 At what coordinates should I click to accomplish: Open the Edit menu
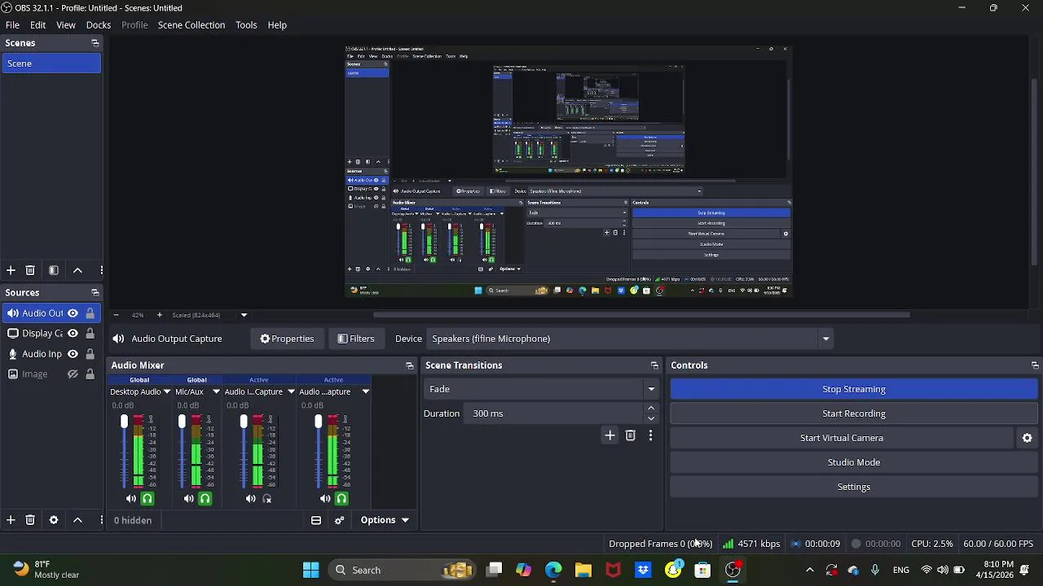pos(37,25)
